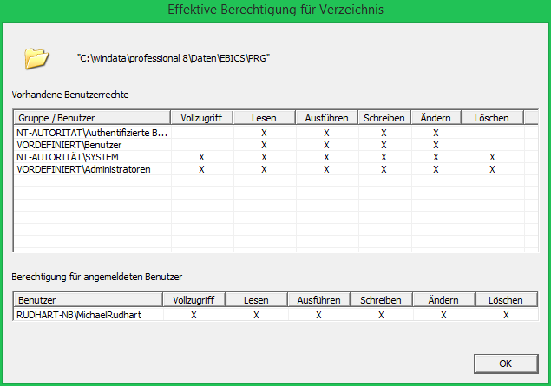551x386 pixels.
Task: Click Löschen X for MichaelRudhart
Action: [x=506, y=315]
